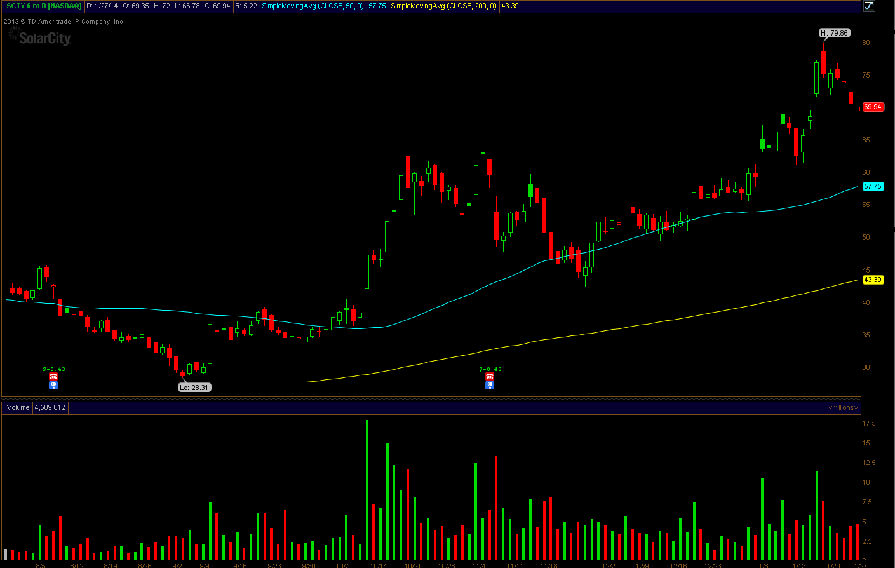This screenshot has width=895, height=568.
Task: Click the millions volume unit label
Action: point(843,407)
